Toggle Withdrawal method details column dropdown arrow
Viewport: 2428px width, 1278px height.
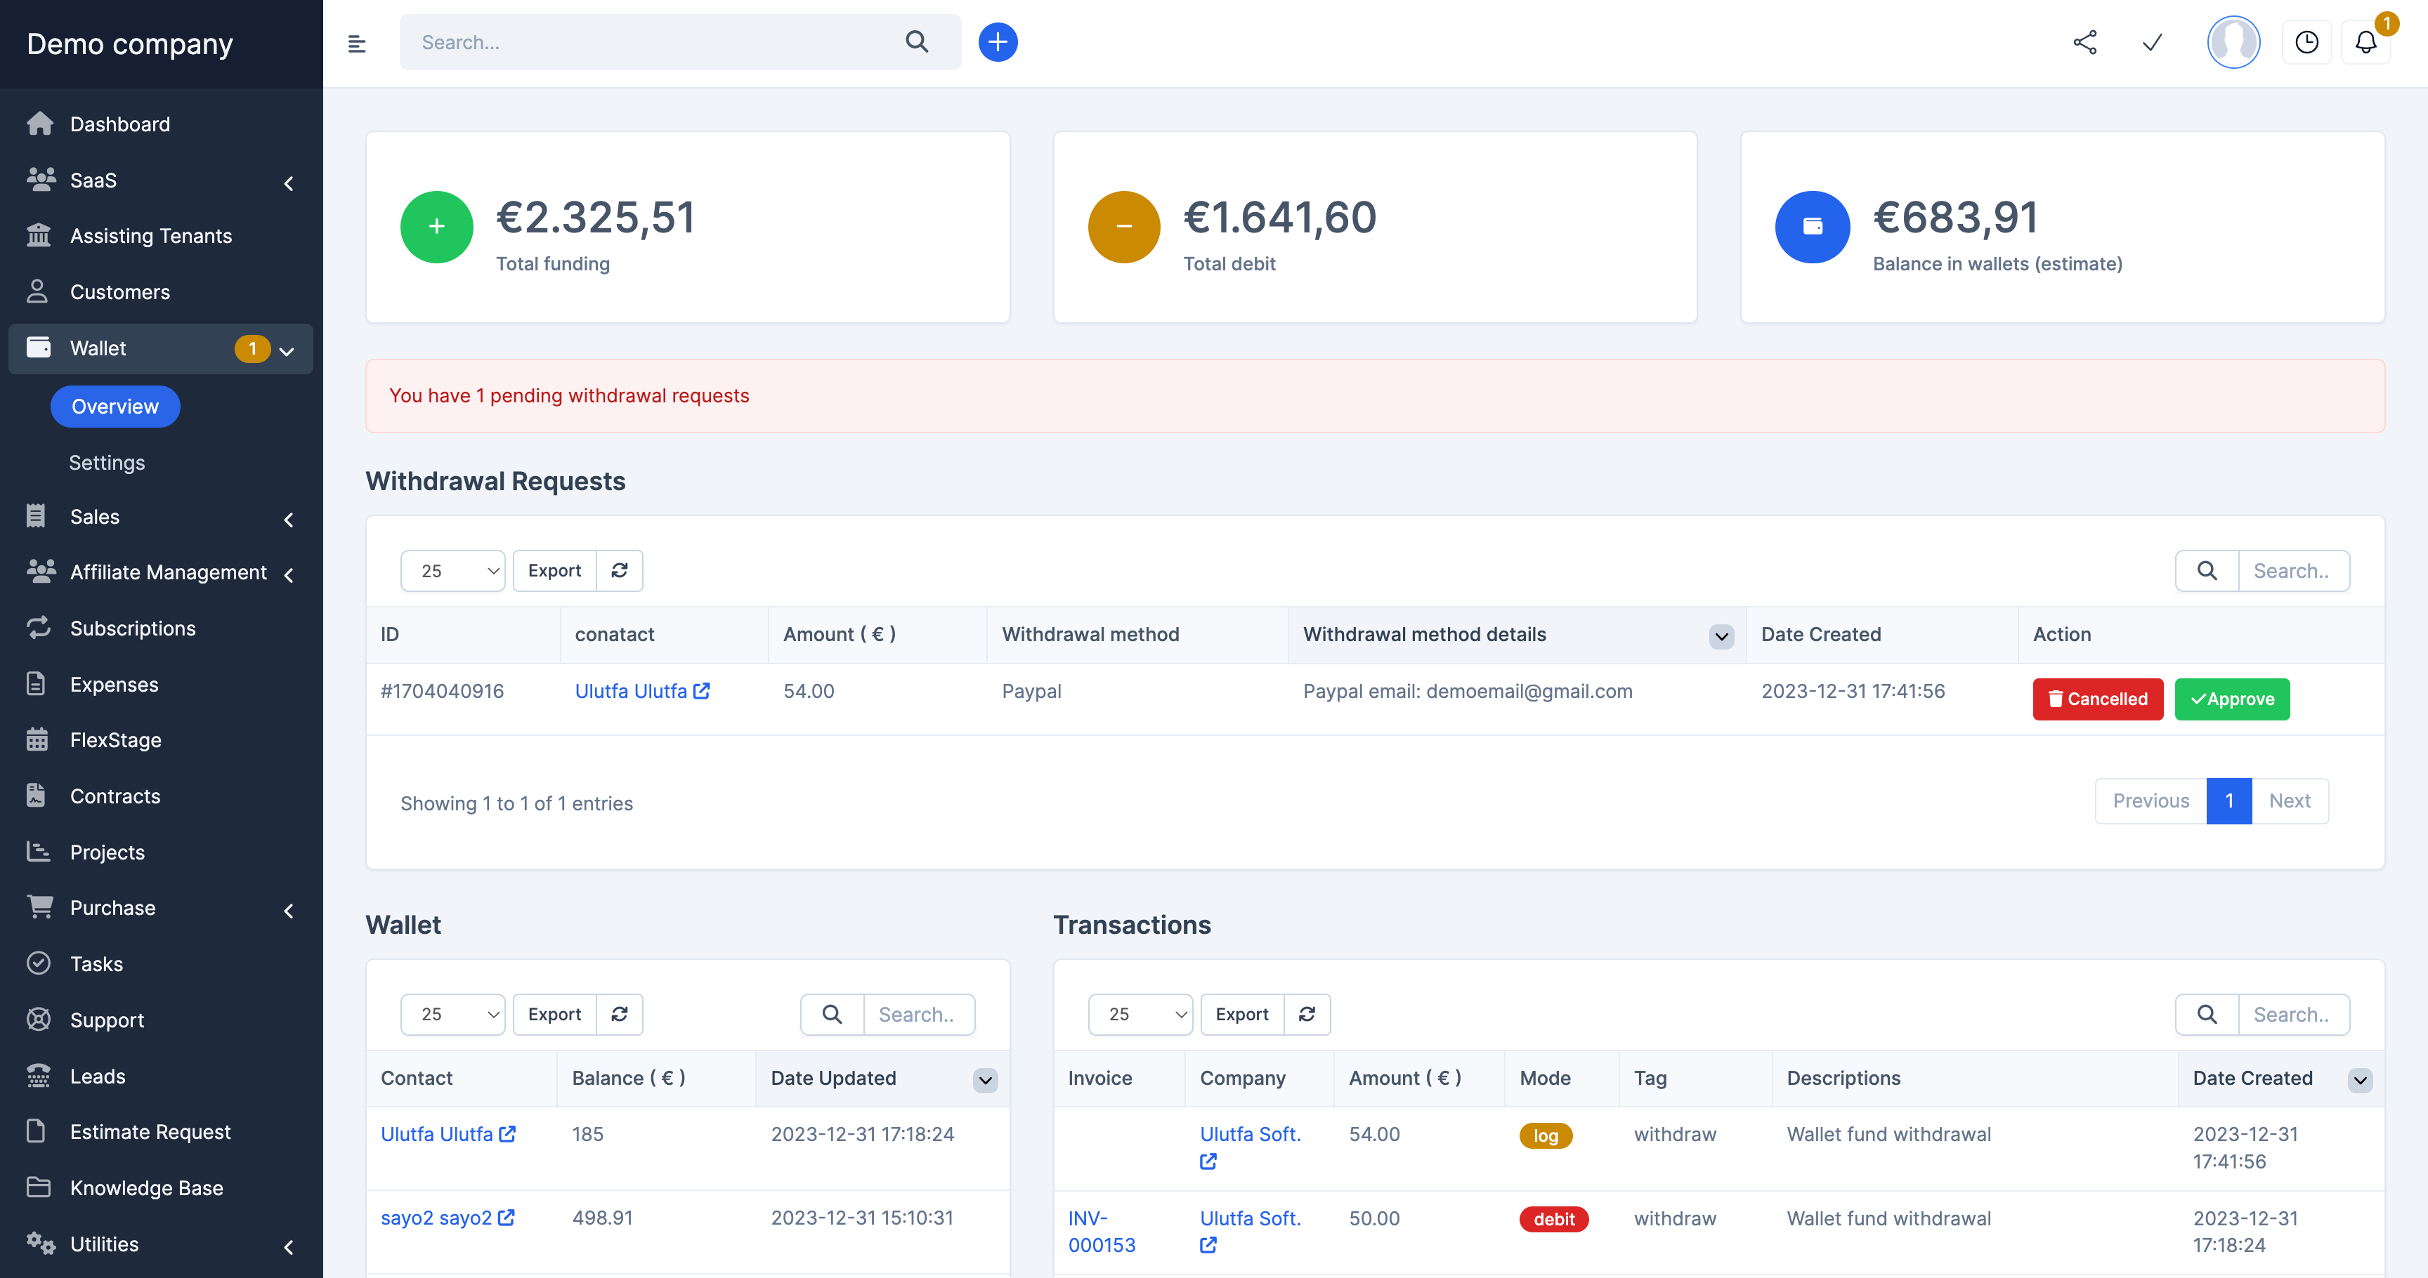tap(1721, 635)
